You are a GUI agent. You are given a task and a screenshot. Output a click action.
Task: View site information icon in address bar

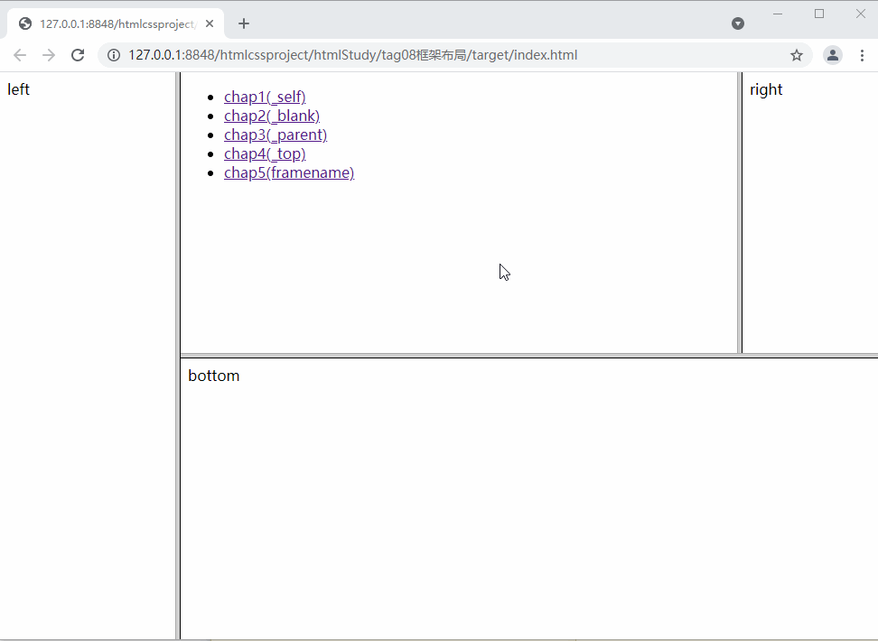click(114, 55)
